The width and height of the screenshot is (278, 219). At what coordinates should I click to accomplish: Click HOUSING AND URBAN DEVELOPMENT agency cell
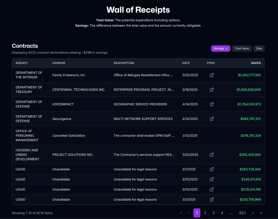pyautogui.click(x=27, y=155)
